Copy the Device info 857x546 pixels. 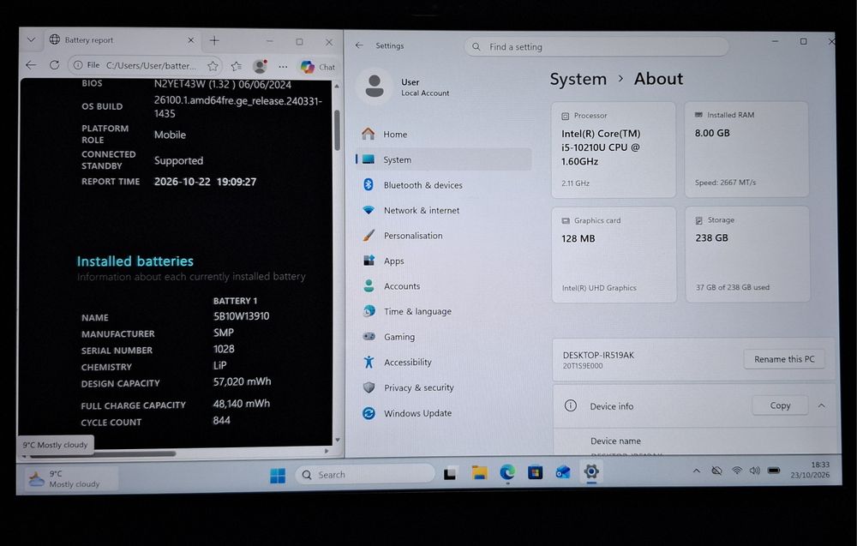pyautogui.click(x=780, y=405)
